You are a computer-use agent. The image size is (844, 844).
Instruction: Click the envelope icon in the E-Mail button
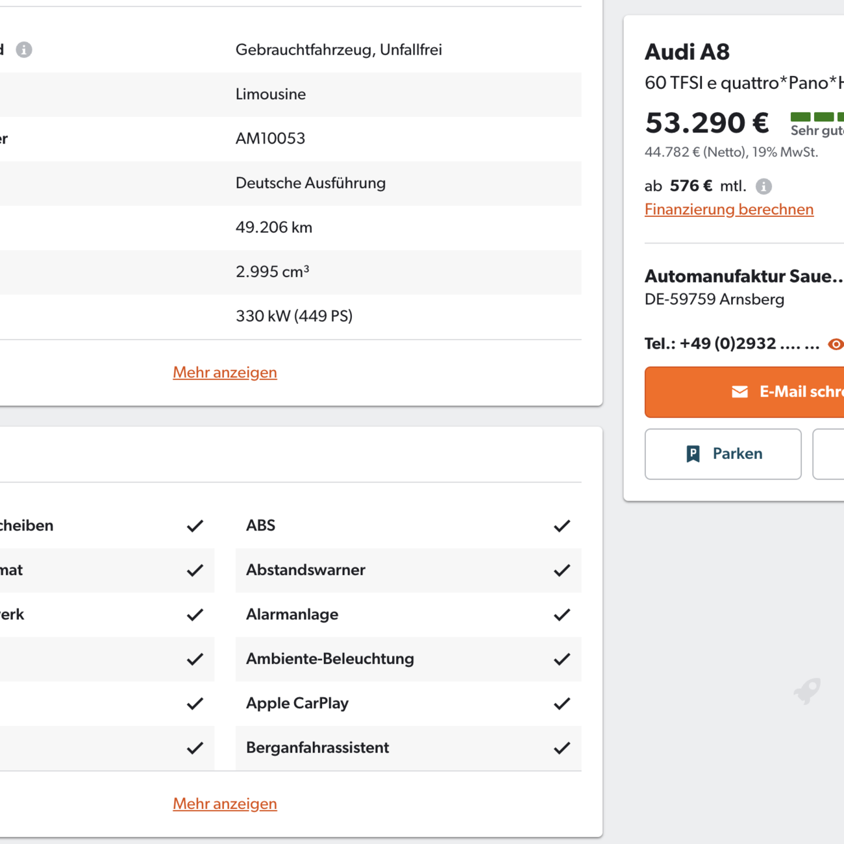(740, 391)
